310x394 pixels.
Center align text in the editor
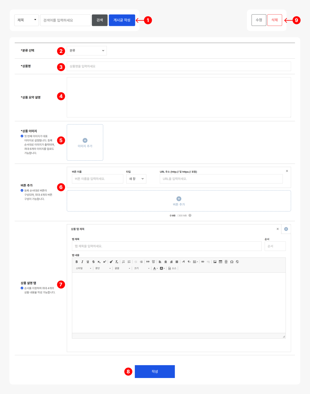pyautogui.click(x=166, y=262)
